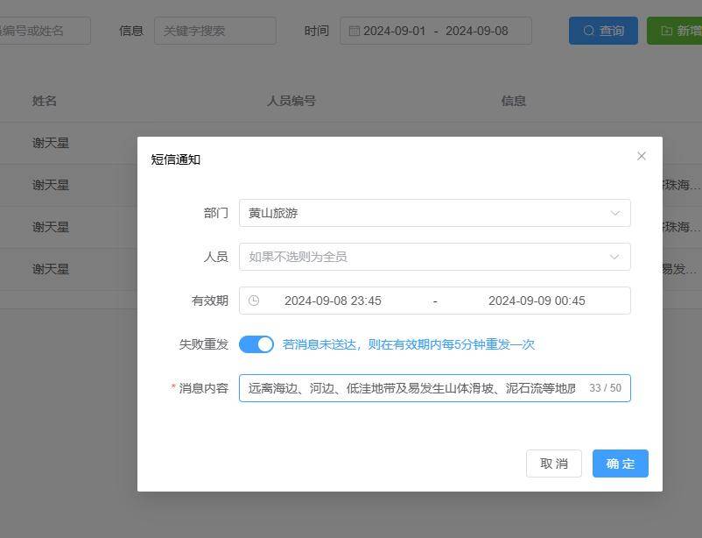The width and height of the screenshot is (702, 538).
Task: Click the 取消 button
Action: [553, 464]
